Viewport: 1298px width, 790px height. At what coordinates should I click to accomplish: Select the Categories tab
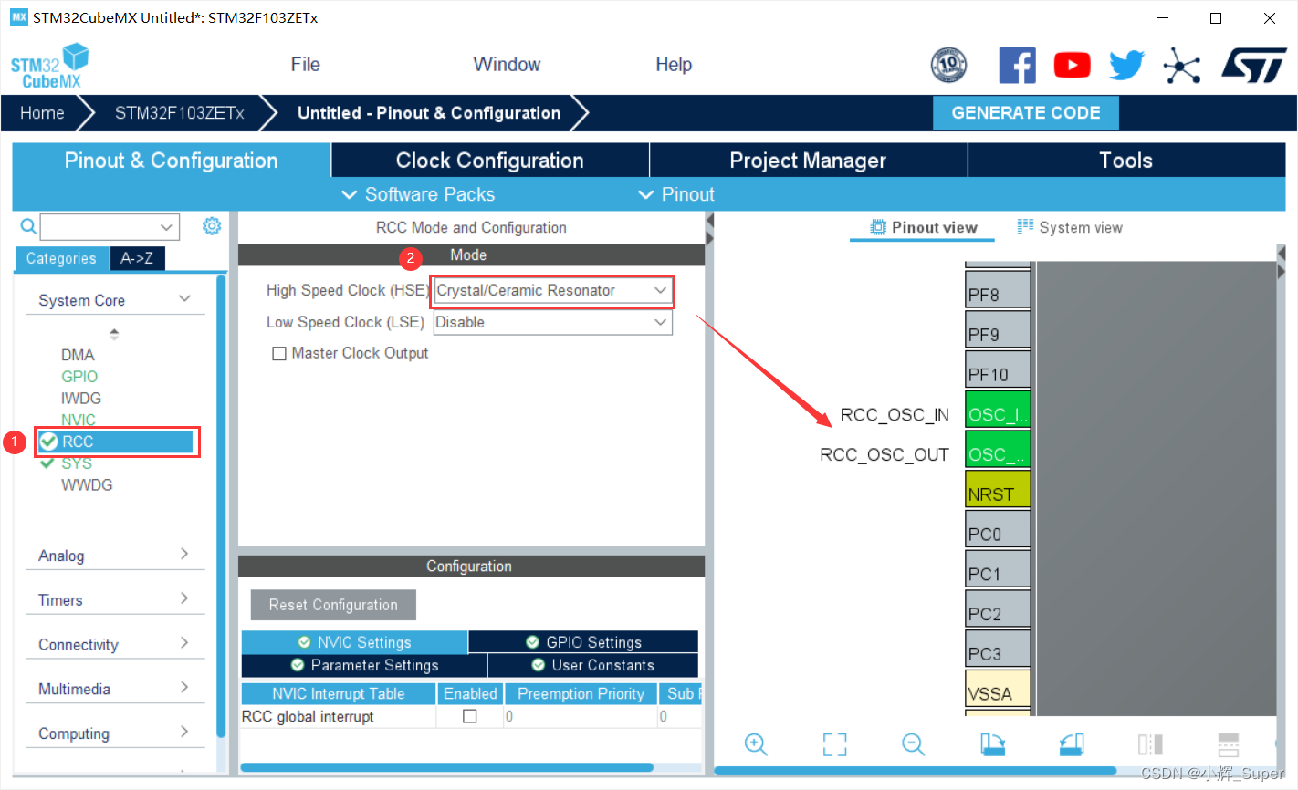[61, 258]
